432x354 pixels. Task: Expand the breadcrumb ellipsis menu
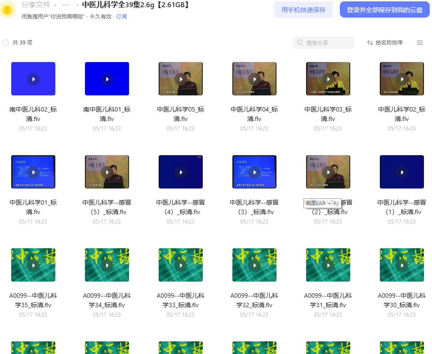(x=66, y=5)
